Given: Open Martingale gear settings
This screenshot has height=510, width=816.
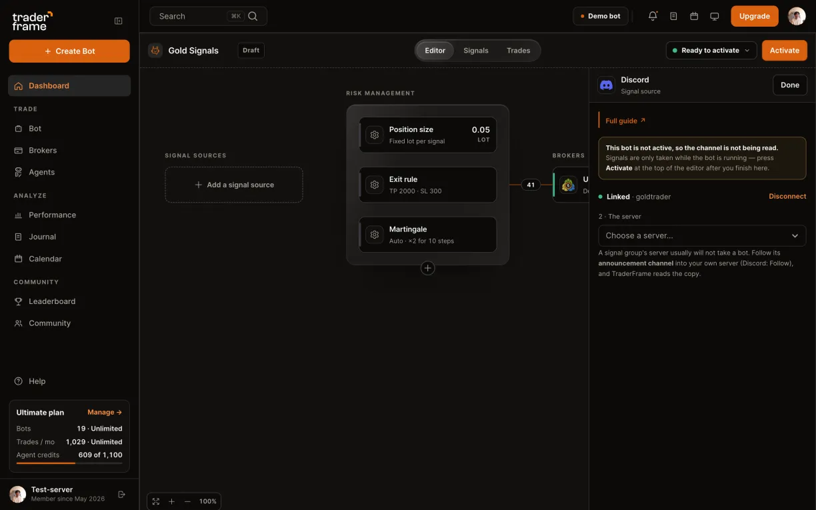Looking at the screenshot, I should (375, 235).
